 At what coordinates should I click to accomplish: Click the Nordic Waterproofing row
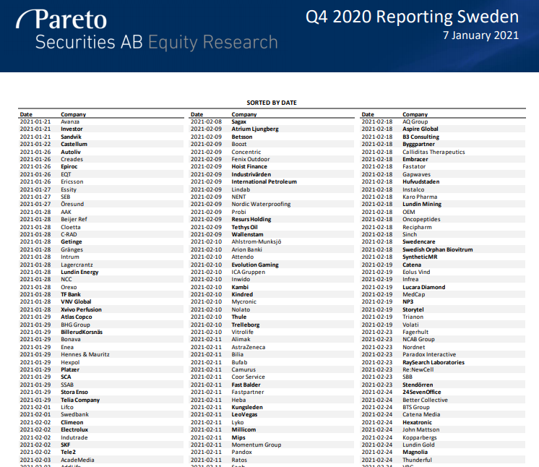click(272, 204)
